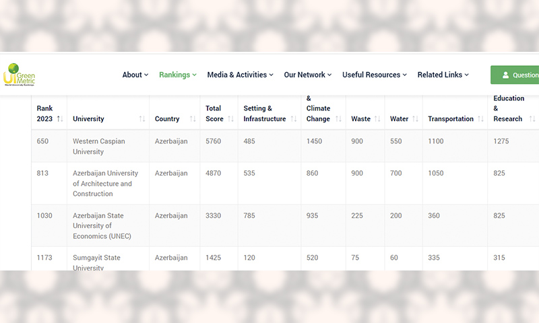
Task: Sort by Total Score arrows
Action: (x=230, y=118)
